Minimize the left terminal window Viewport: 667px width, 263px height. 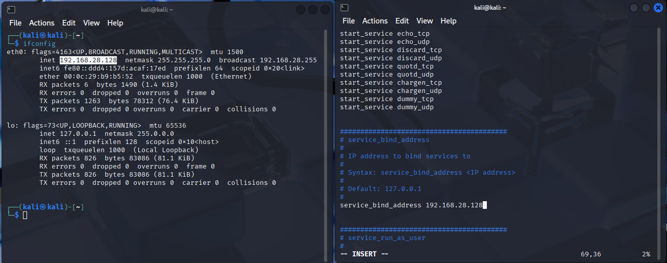tap(300, 10)
